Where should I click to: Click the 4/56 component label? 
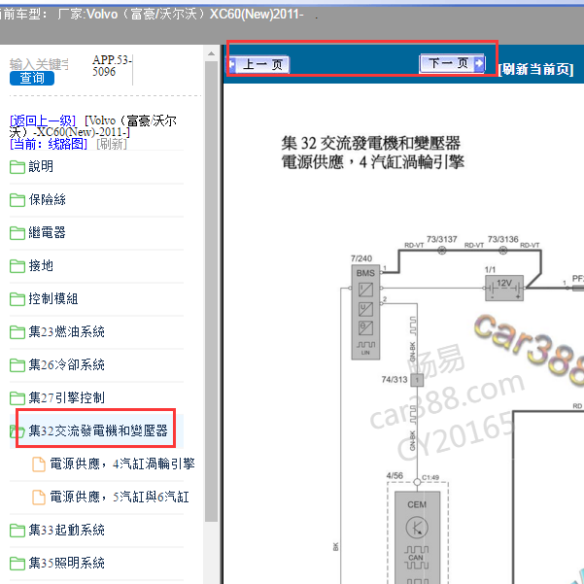click(x=395, y=475)
